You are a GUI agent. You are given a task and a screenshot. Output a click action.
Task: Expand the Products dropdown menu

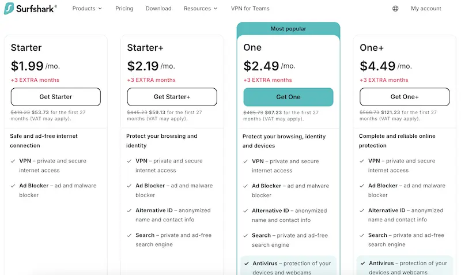click(x=87, y=9)
